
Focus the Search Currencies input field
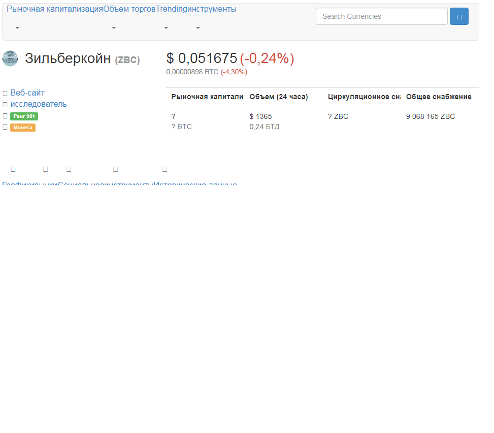381,16
